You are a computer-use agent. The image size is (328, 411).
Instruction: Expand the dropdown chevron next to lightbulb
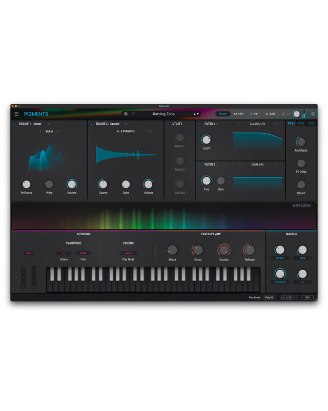(288, 114)
